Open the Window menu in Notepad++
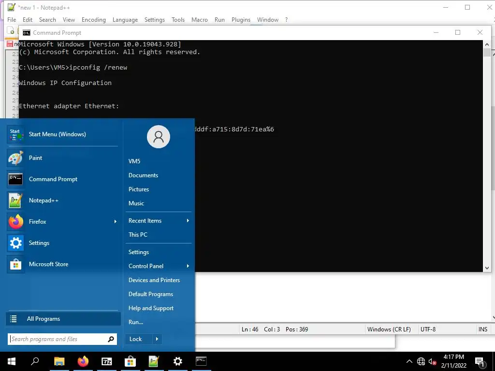 (268, 19)
